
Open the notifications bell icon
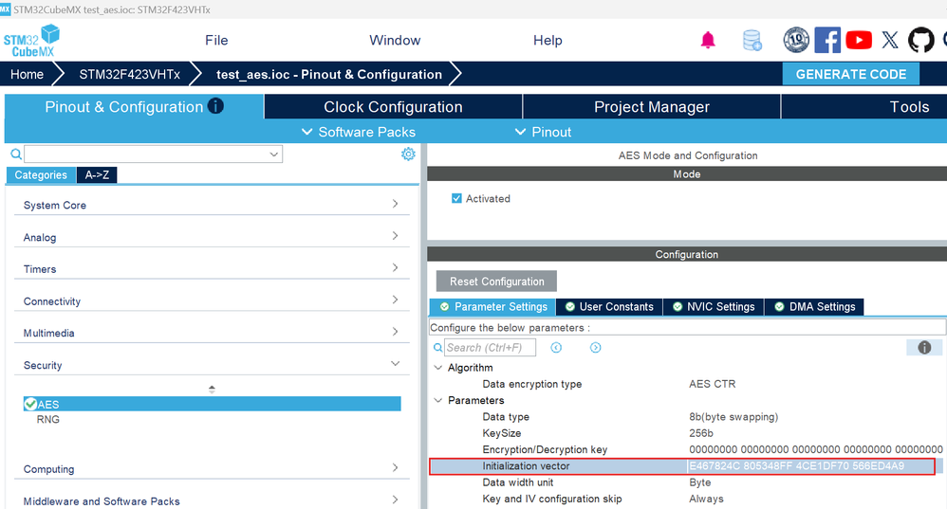pyautogui.click(x=708, y=41)
